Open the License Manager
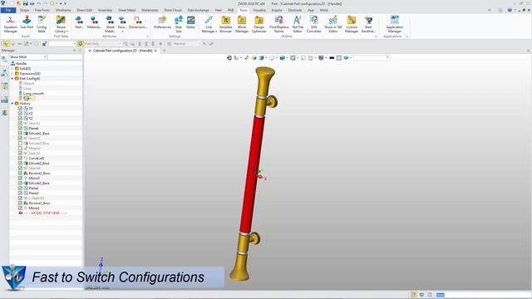This screenshot has width=532, height=299. (x=352, y=24)
